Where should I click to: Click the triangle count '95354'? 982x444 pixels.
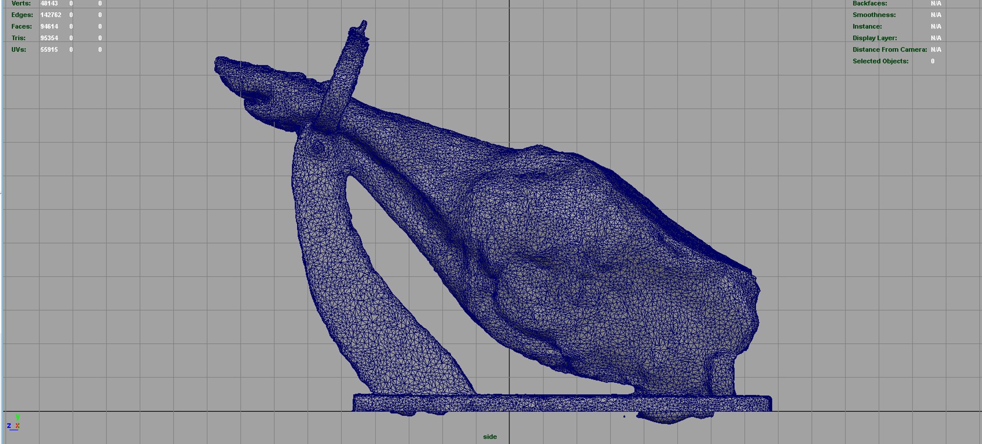tap(49, 38)
